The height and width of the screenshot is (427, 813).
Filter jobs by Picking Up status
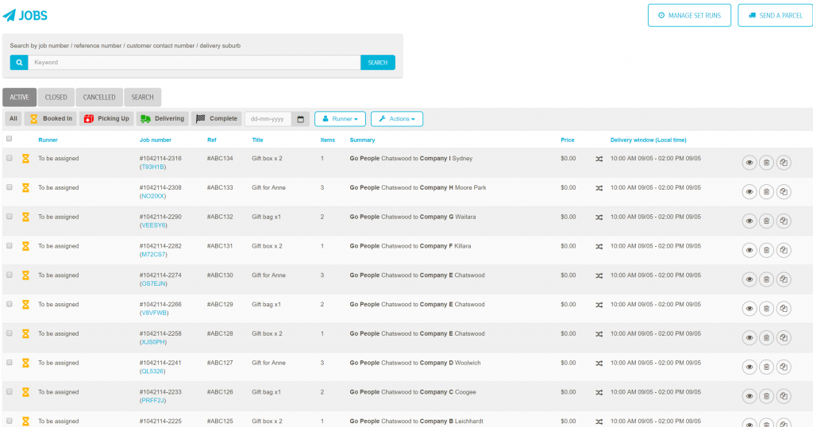click(107, 119)
